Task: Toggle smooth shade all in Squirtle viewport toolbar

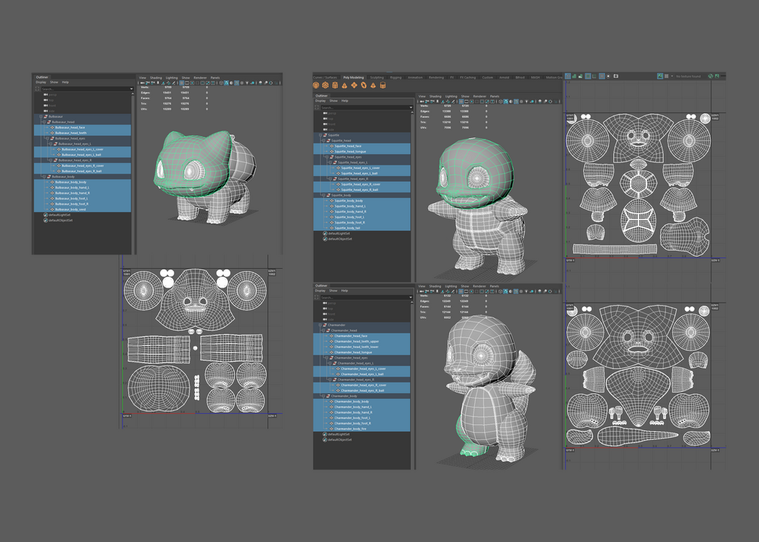Action: 506,102
